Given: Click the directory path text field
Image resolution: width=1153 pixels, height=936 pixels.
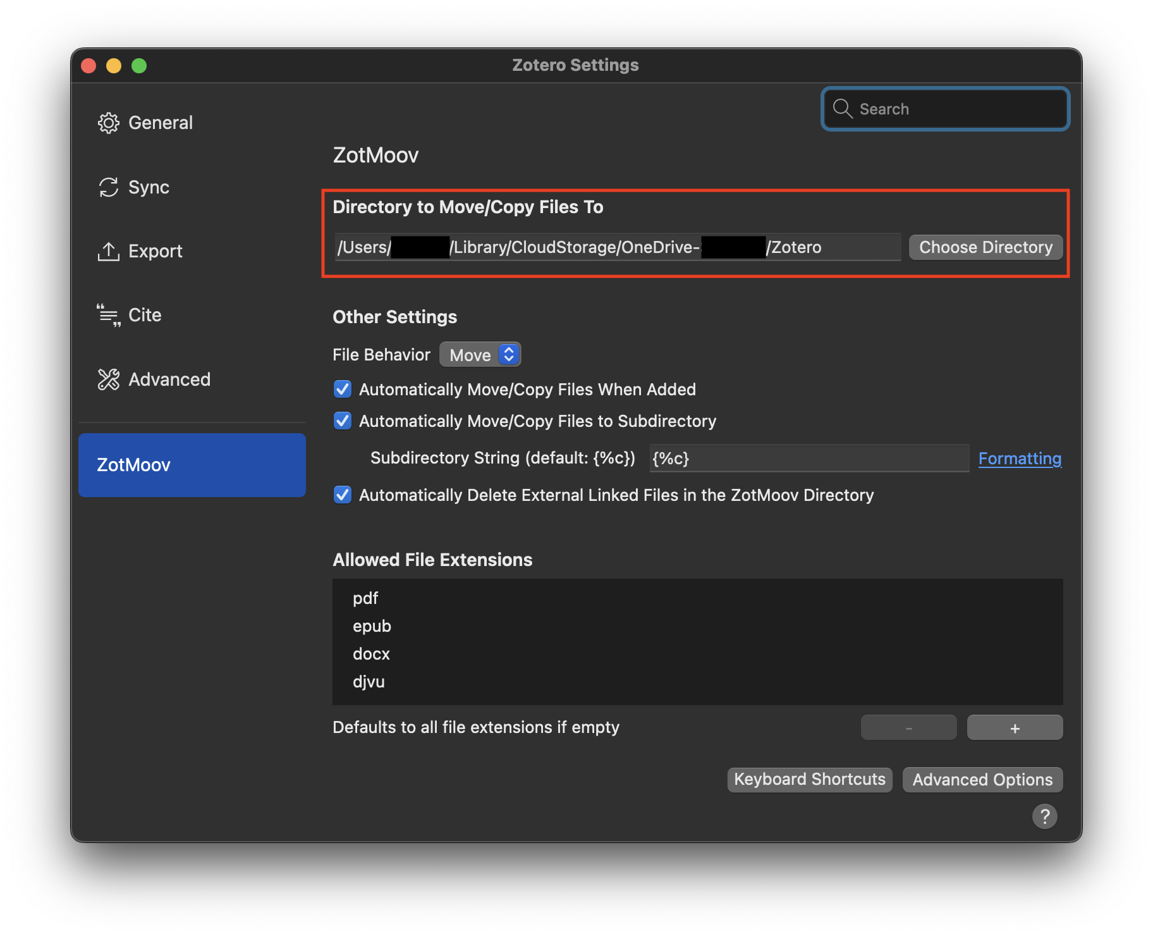Looking at the screenshot, I should [618, 247].
